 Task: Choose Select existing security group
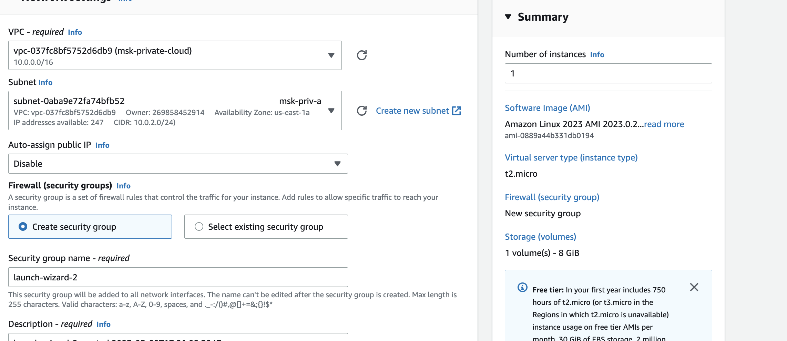(199, 227)
